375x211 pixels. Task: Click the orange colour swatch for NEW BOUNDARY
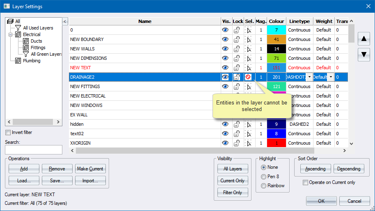click(276, 40)
